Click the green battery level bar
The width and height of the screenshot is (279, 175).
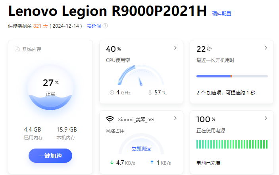click(232, 144)
